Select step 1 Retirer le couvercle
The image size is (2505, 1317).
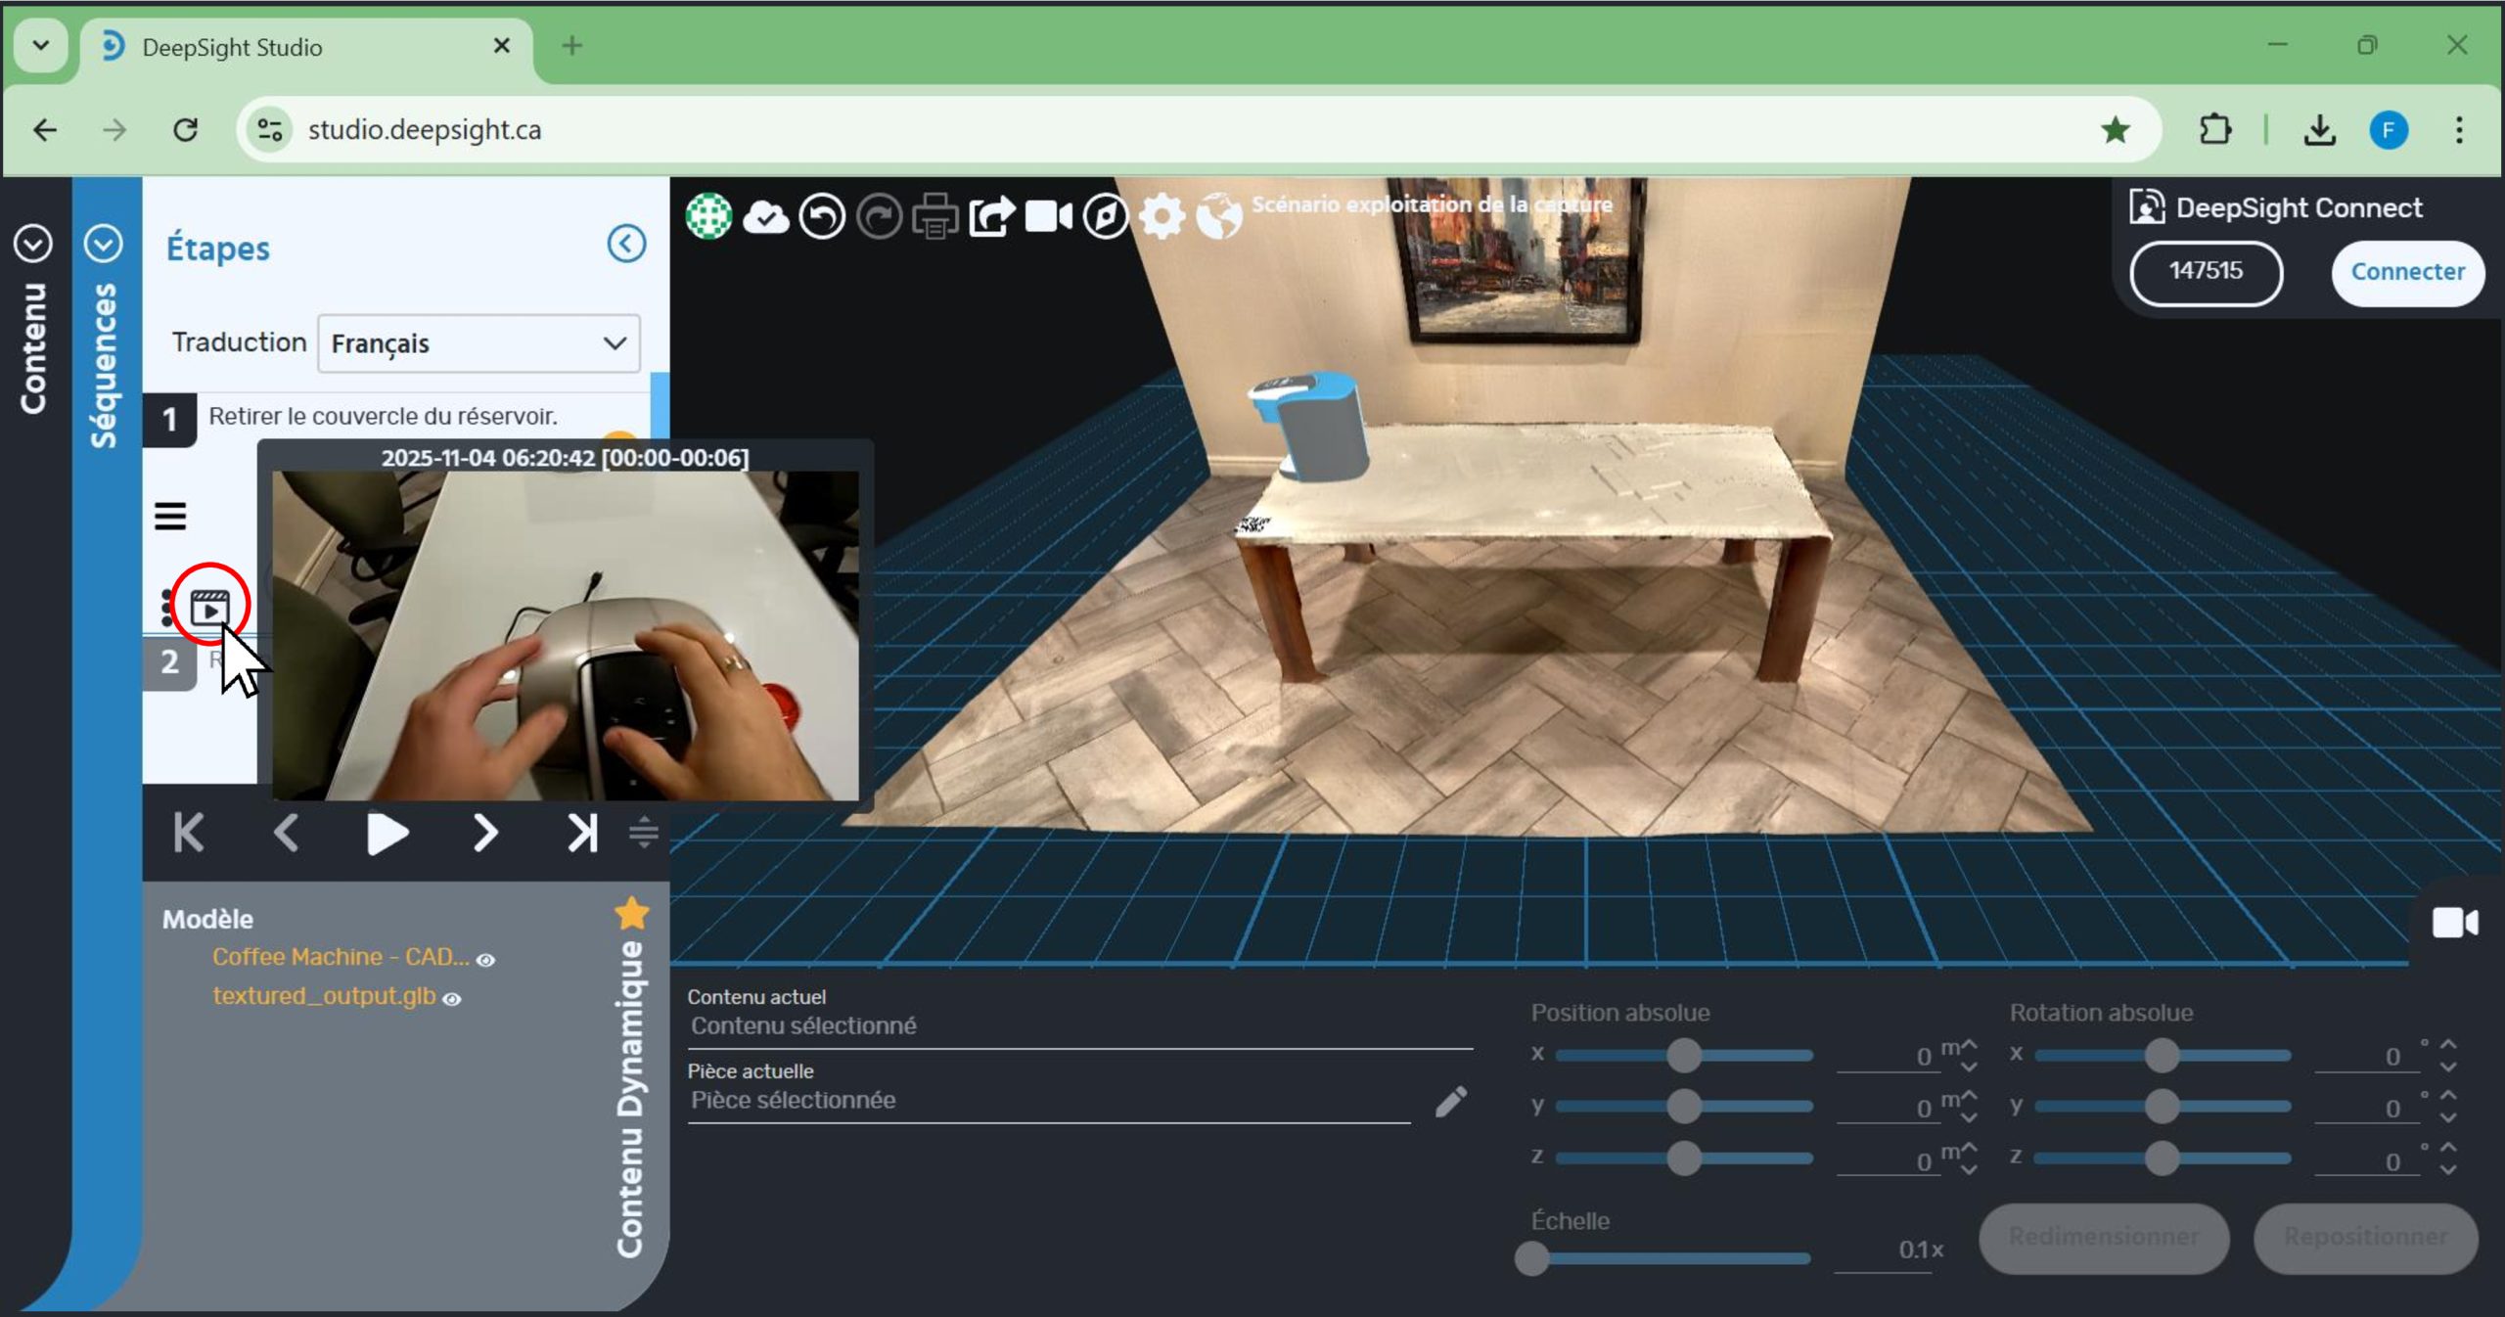pyautogui.click(x=383, y=416)
